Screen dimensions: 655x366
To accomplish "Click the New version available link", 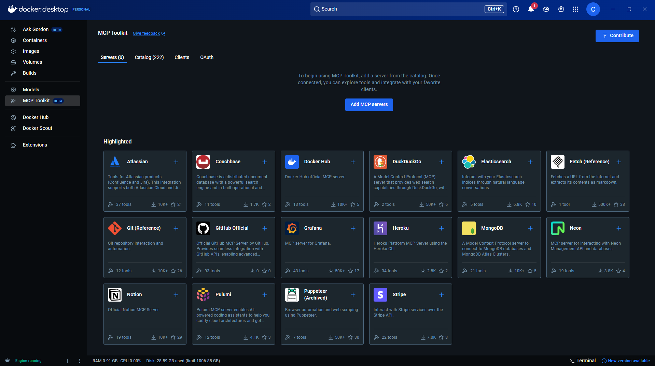I will [626, 361].
